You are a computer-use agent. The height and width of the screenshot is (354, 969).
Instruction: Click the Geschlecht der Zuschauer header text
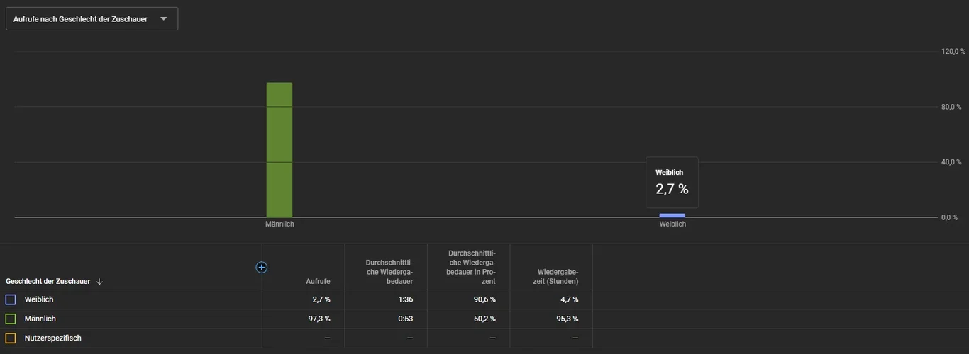pyautogui.click(x=48, y=281)
